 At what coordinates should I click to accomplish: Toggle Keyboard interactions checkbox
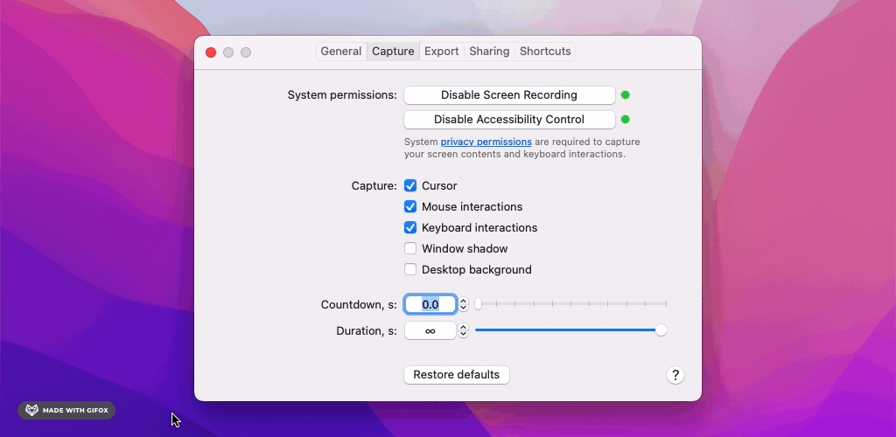[410, 227]
